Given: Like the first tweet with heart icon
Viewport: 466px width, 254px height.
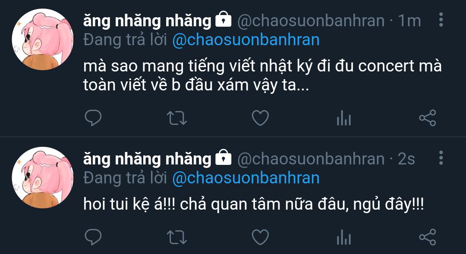Looking at the screenshot, I should pyautogui.click(x=260, y=118).
